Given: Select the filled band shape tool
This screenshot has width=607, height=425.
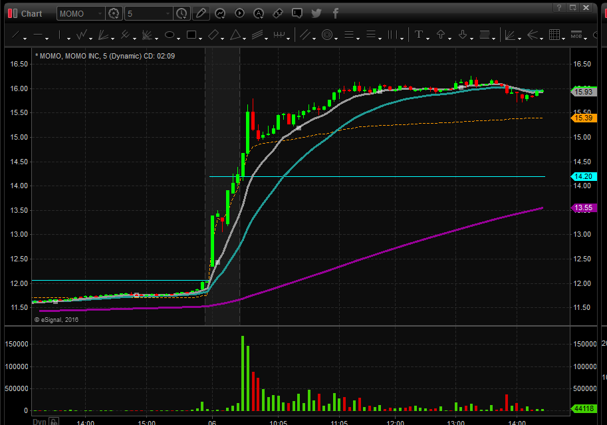Looking at the screenshot, I should (485, 35).
